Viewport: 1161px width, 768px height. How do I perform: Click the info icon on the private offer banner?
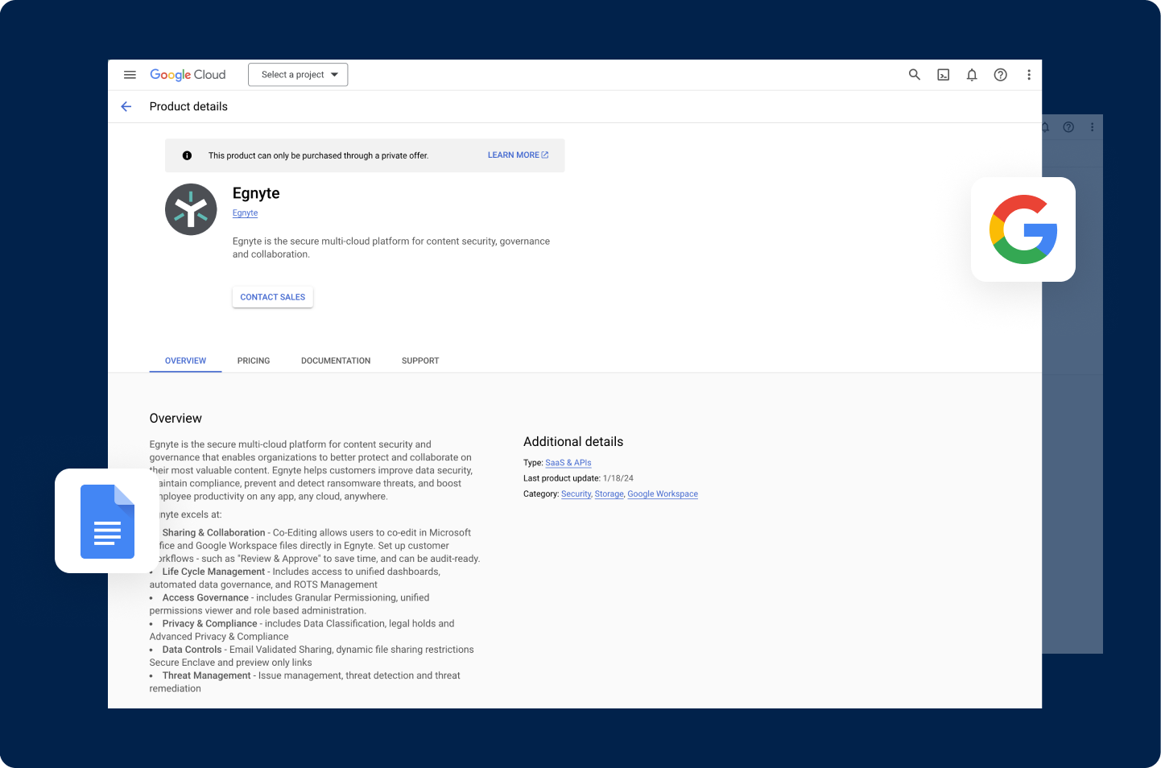187,155
